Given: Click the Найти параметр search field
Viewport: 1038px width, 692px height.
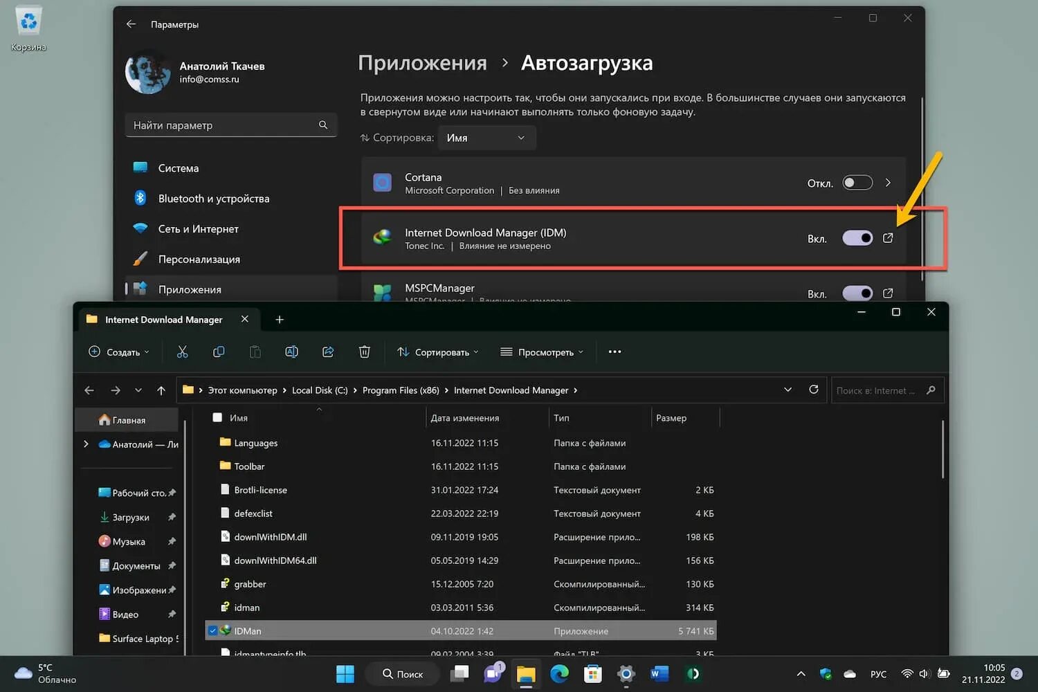Looking at the screenshot, I should (231, 125).
